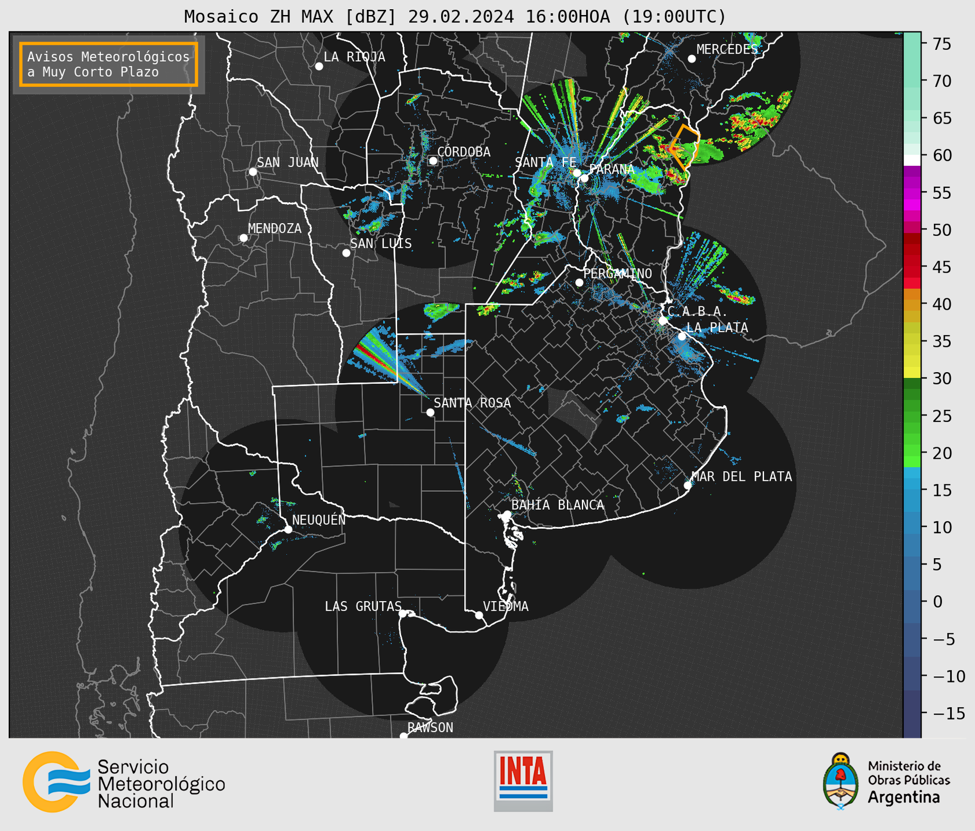Click the colorbar tick label 15
This screenshot has height=831, width=975.
pyautogui.click(x=942, y=490)
